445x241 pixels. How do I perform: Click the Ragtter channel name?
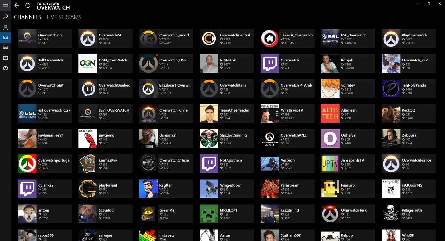[166, 185]
